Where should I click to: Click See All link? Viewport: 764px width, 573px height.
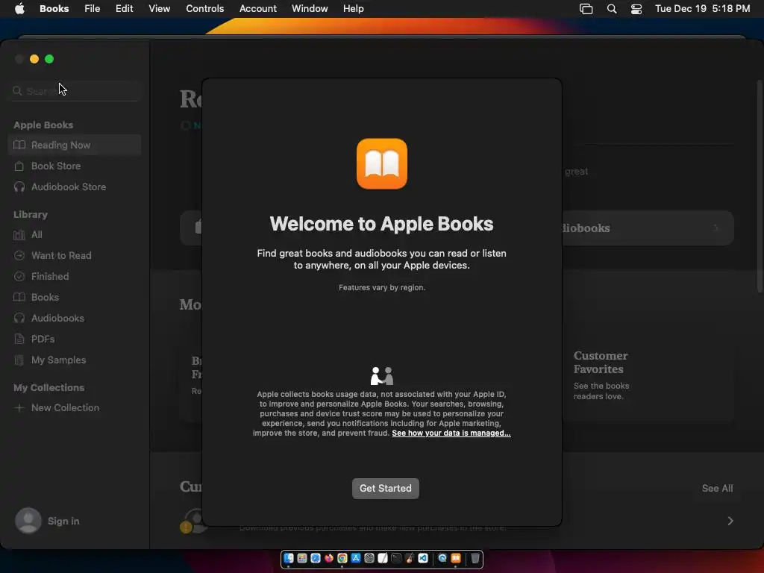tap(717, 488)
